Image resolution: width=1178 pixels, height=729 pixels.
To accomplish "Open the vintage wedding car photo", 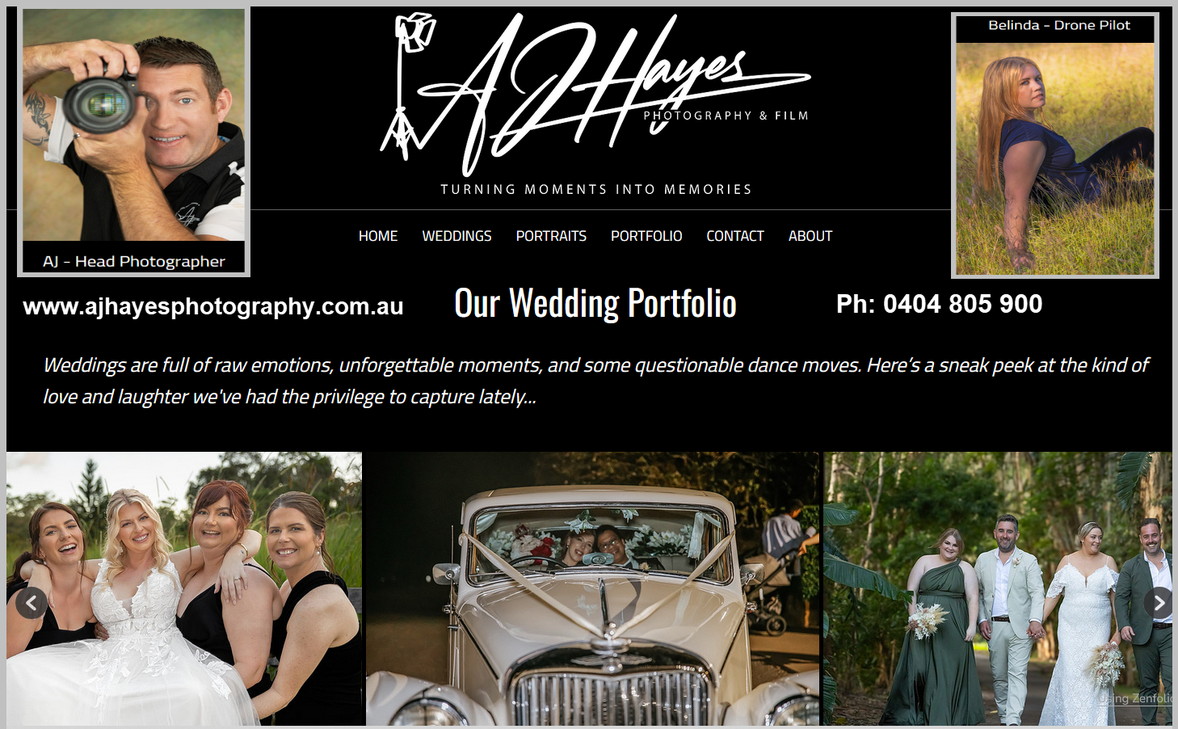I will tap(592, 588).
